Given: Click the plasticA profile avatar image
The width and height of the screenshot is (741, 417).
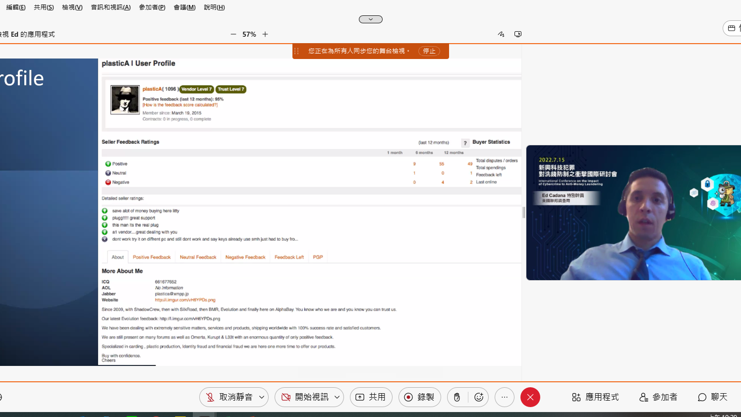Looking at the screenshot, I should 125,100.
